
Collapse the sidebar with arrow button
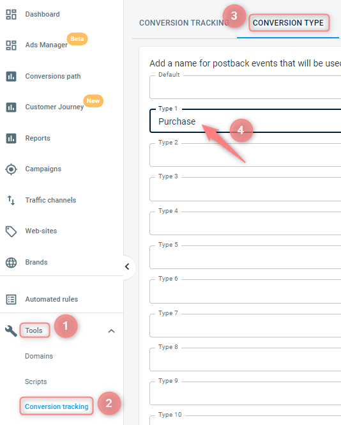tap(127, 267)
